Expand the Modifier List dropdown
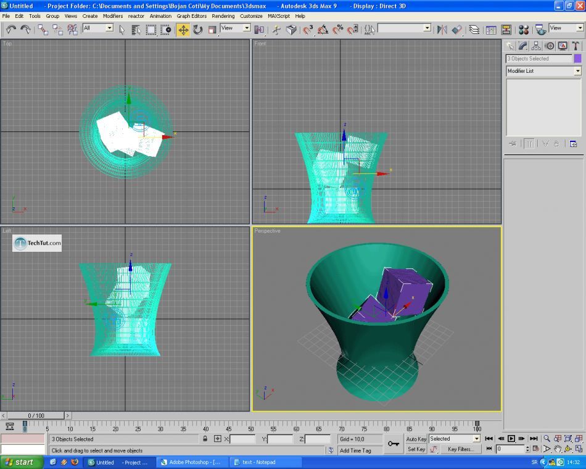This screenshot has width=586, height=469. coord(577,71)
